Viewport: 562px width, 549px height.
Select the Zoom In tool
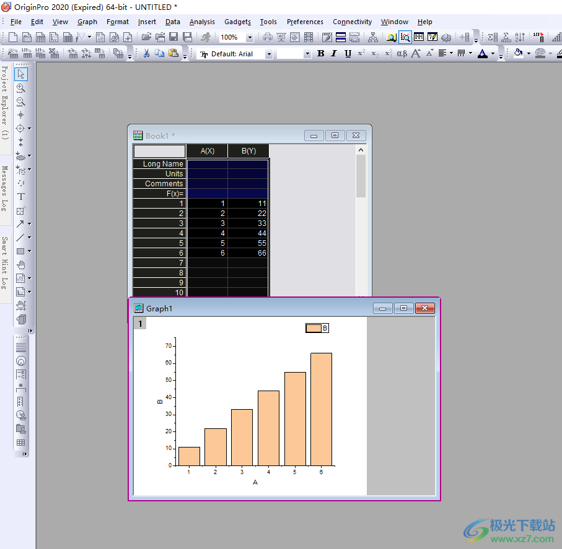pyautogui.click(x=21, y=88)
